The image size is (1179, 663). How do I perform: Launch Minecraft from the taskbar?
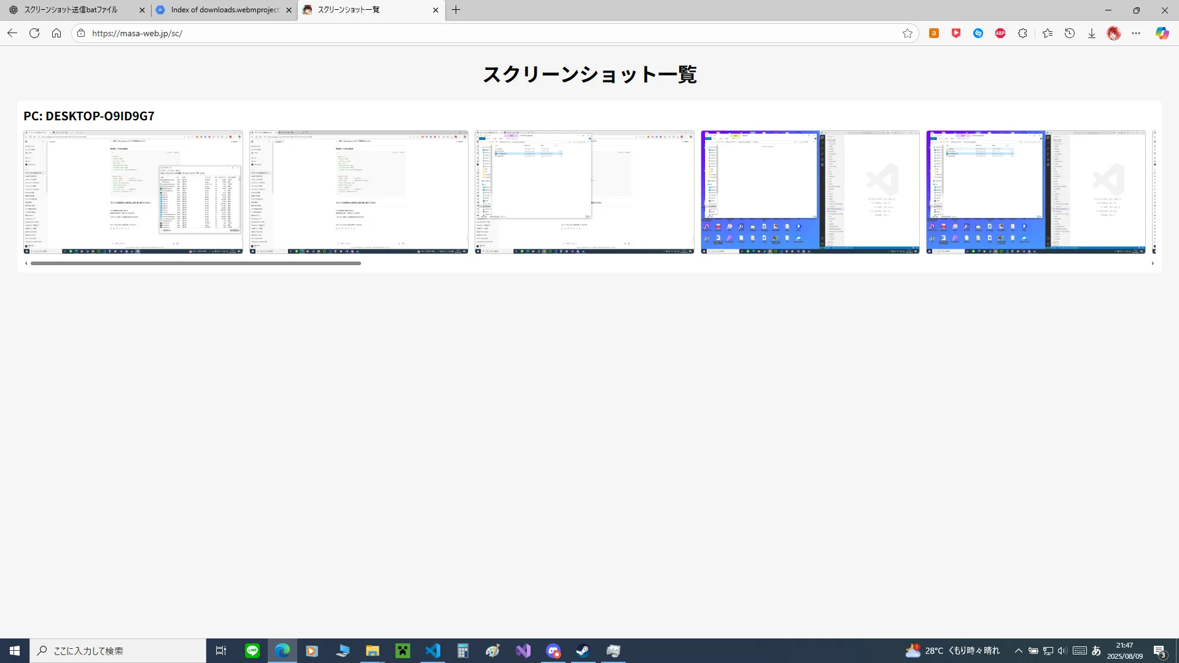402,651
